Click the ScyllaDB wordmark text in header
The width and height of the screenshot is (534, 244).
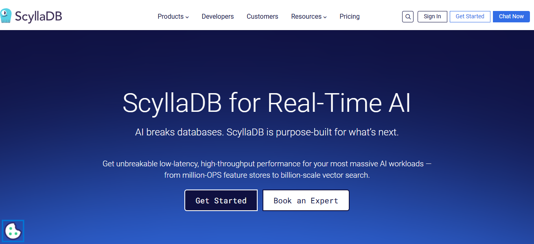tap(38, 16)
